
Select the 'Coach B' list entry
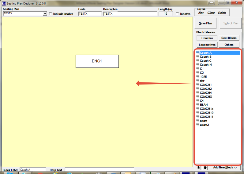coord(205,57)
